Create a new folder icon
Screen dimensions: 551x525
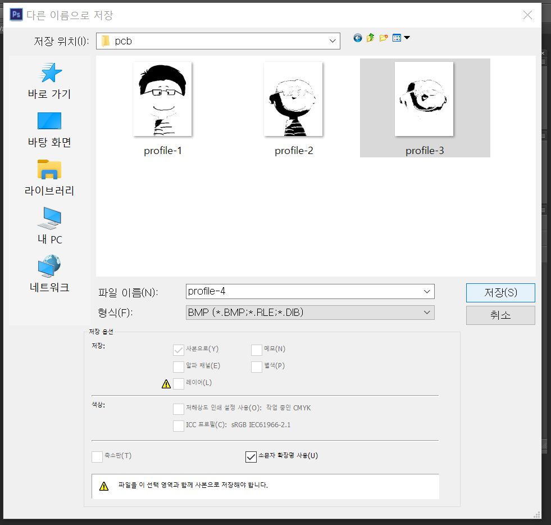(384, 38)
